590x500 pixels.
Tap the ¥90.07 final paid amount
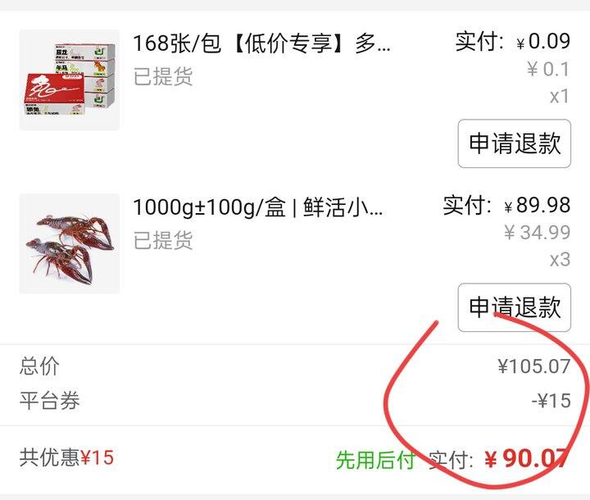526,458
